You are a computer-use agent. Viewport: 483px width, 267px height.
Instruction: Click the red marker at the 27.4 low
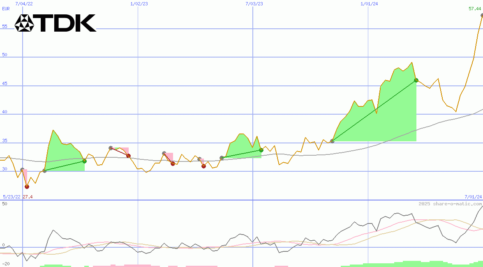(27, 186)
